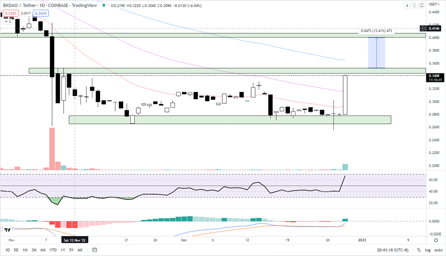Image resolution: width=446 pixels, height=256 pixels.
Task: Click the down-arrow pane button at top right
Action: [x=407, y=5]
